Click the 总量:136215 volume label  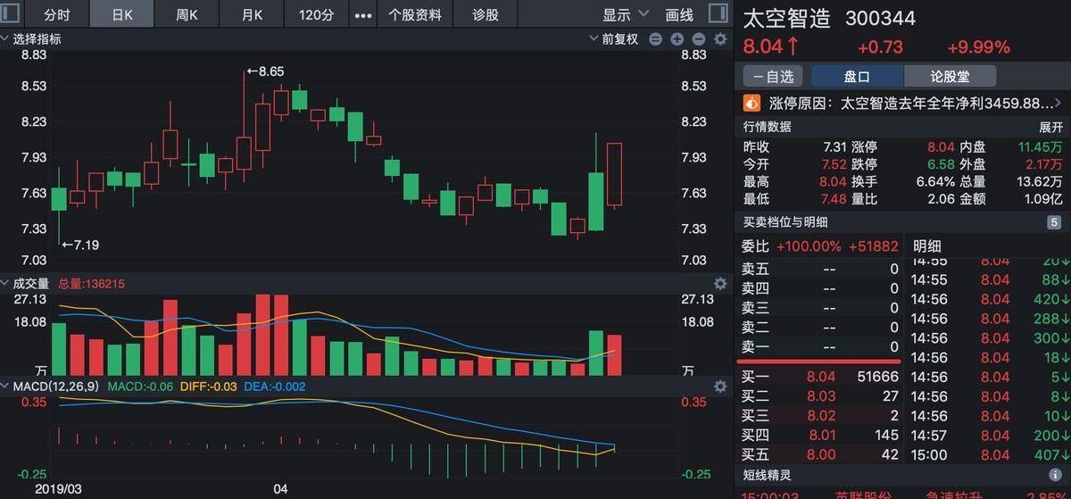91,284
